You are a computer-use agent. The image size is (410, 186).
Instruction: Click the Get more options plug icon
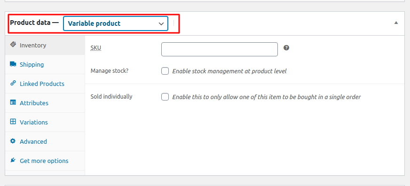click(13, 160)
